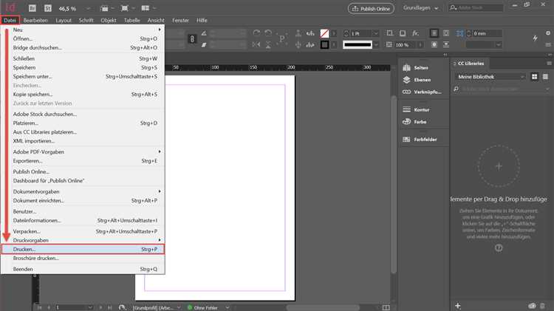This screenshot has width=554, height=311.
Task: Click into the Adobe Stock search field
Action: [x=476, y=8]
